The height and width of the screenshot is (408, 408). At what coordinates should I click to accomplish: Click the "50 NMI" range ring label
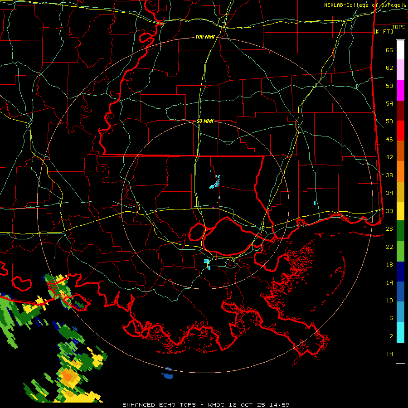tap(205, 121)
